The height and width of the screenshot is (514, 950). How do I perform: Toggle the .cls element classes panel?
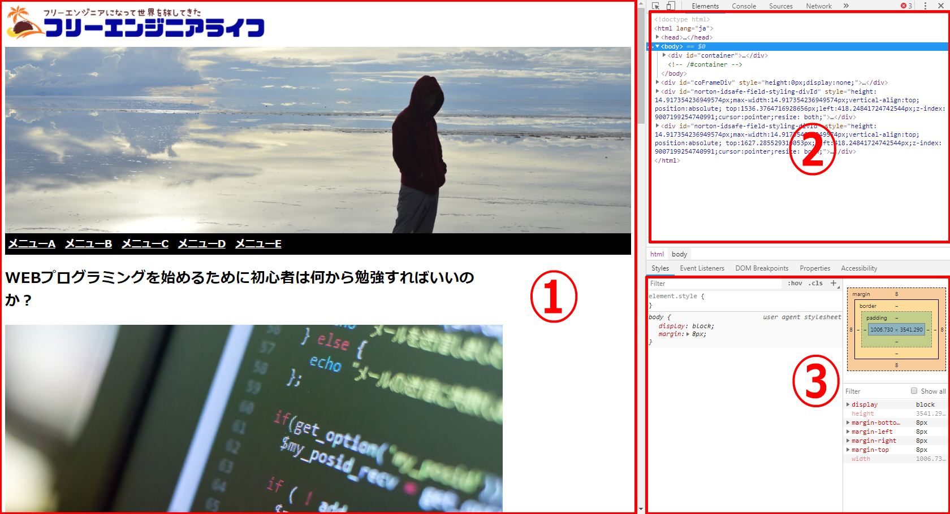[815, 284]
